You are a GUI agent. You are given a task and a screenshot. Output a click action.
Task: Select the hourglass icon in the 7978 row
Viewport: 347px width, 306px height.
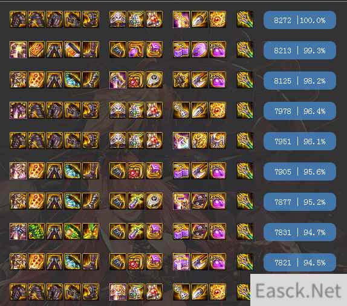click(181, 110)
